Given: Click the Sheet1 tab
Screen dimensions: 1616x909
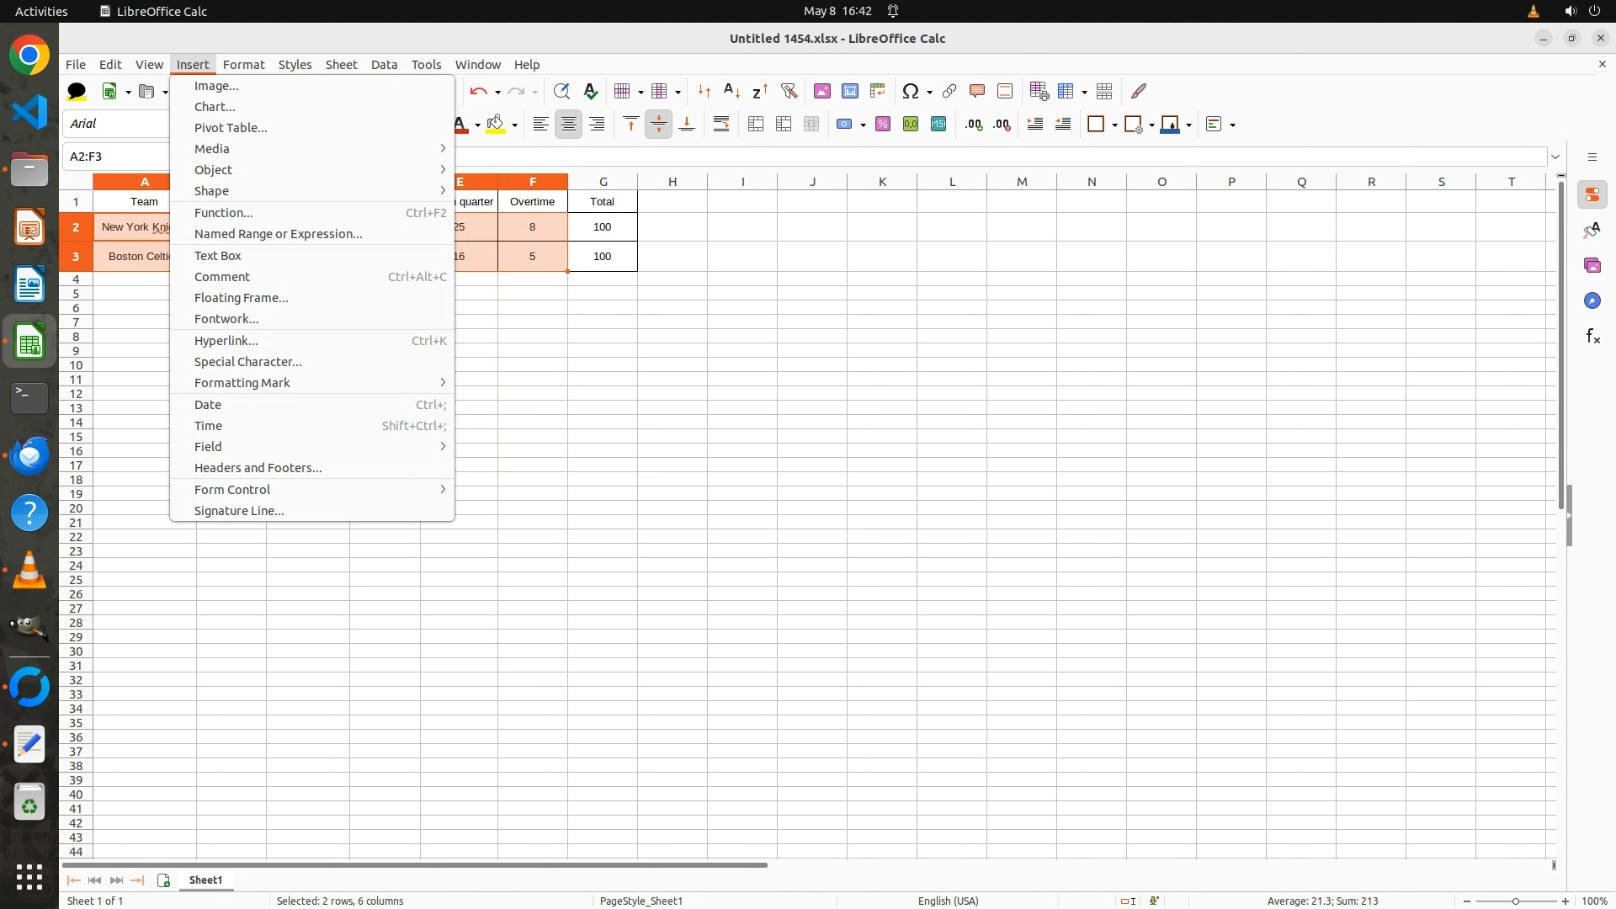Looking at the screenshot, I should tap(205, 880).
